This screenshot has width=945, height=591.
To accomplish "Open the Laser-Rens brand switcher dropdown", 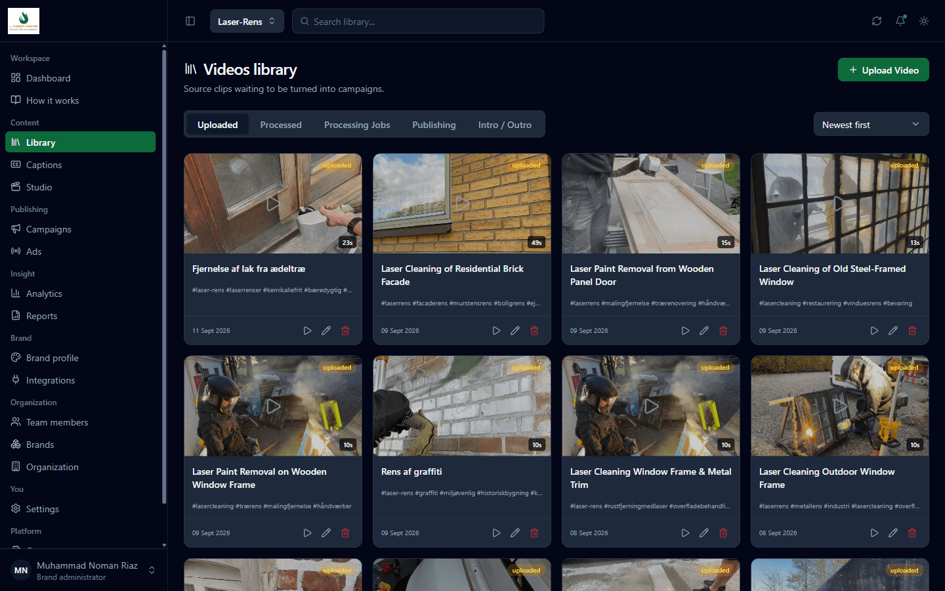I will tap(247, 21).
